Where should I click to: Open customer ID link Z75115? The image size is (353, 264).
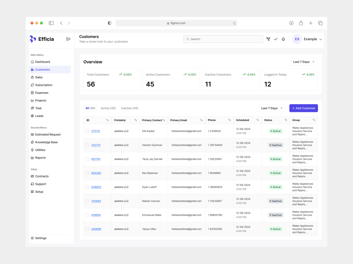point(95,131)
